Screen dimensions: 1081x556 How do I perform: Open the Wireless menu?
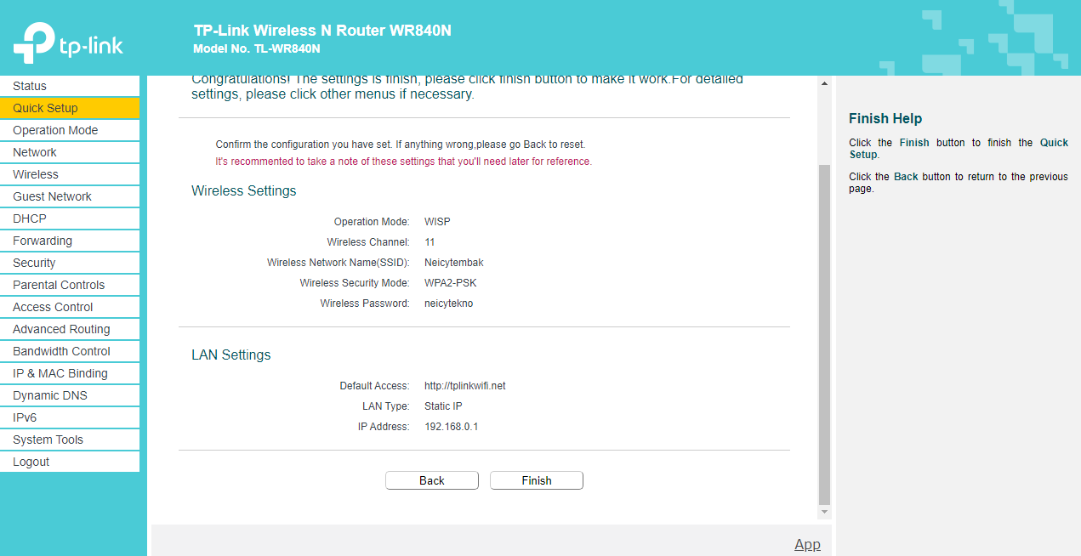tap(70, 174)
